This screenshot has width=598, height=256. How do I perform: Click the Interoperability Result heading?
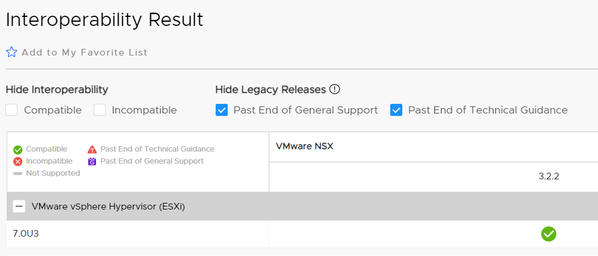click(104, 20)
